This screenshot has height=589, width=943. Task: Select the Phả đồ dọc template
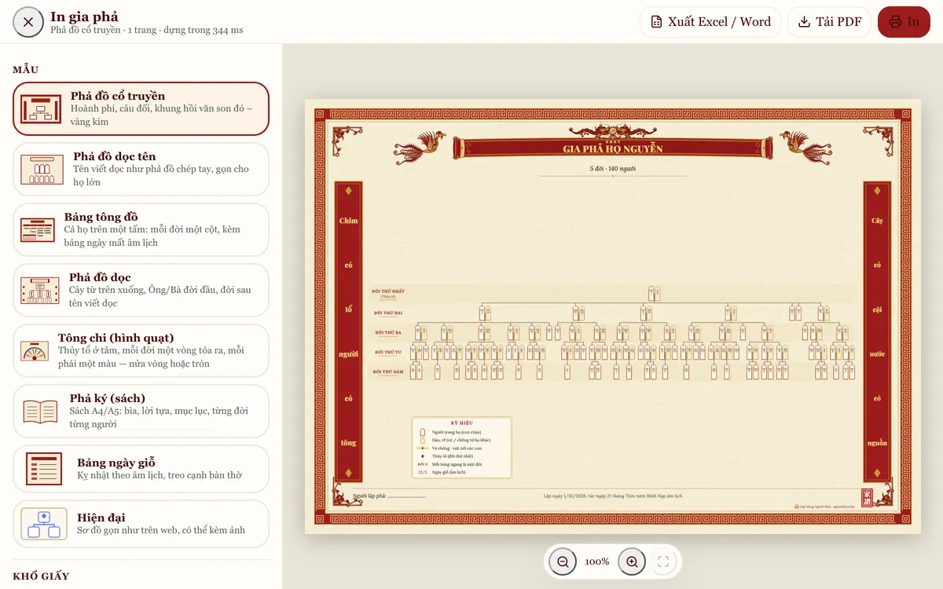(x=141, y=290)
